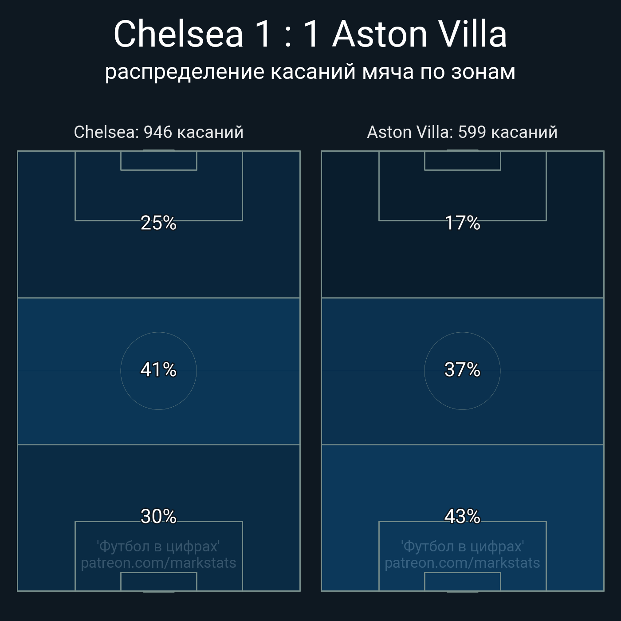Click Chelsea's 25% attacking third value
This screenshot has width=621, height=621.
(x=158, y=223)
